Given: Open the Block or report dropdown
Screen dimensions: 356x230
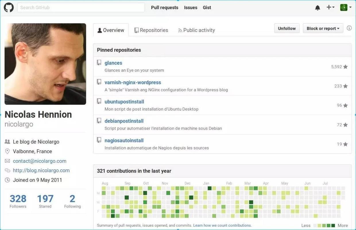Looking at the screenshot, I should click(x=323, y=28).
